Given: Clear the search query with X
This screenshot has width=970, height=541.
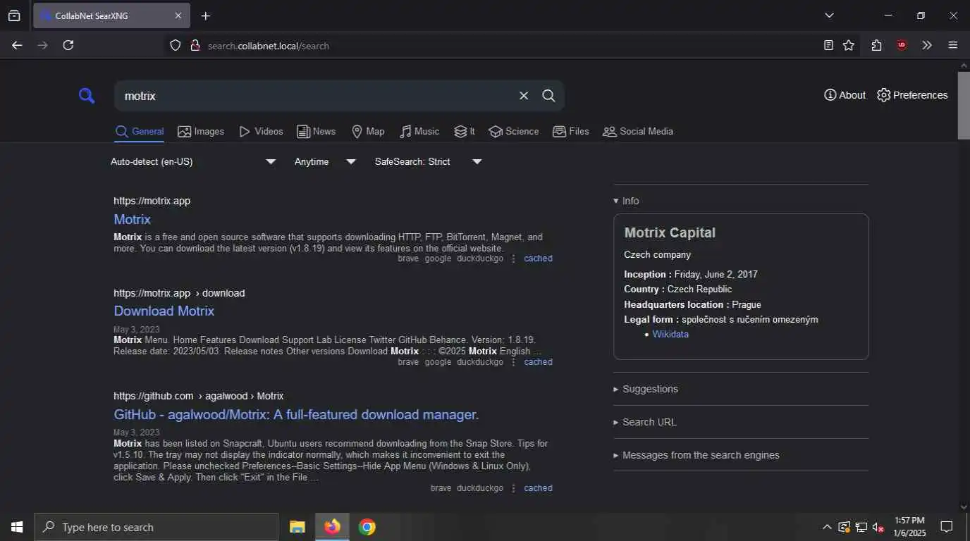Looking at the screenshot, I should [x=524, y=96].
